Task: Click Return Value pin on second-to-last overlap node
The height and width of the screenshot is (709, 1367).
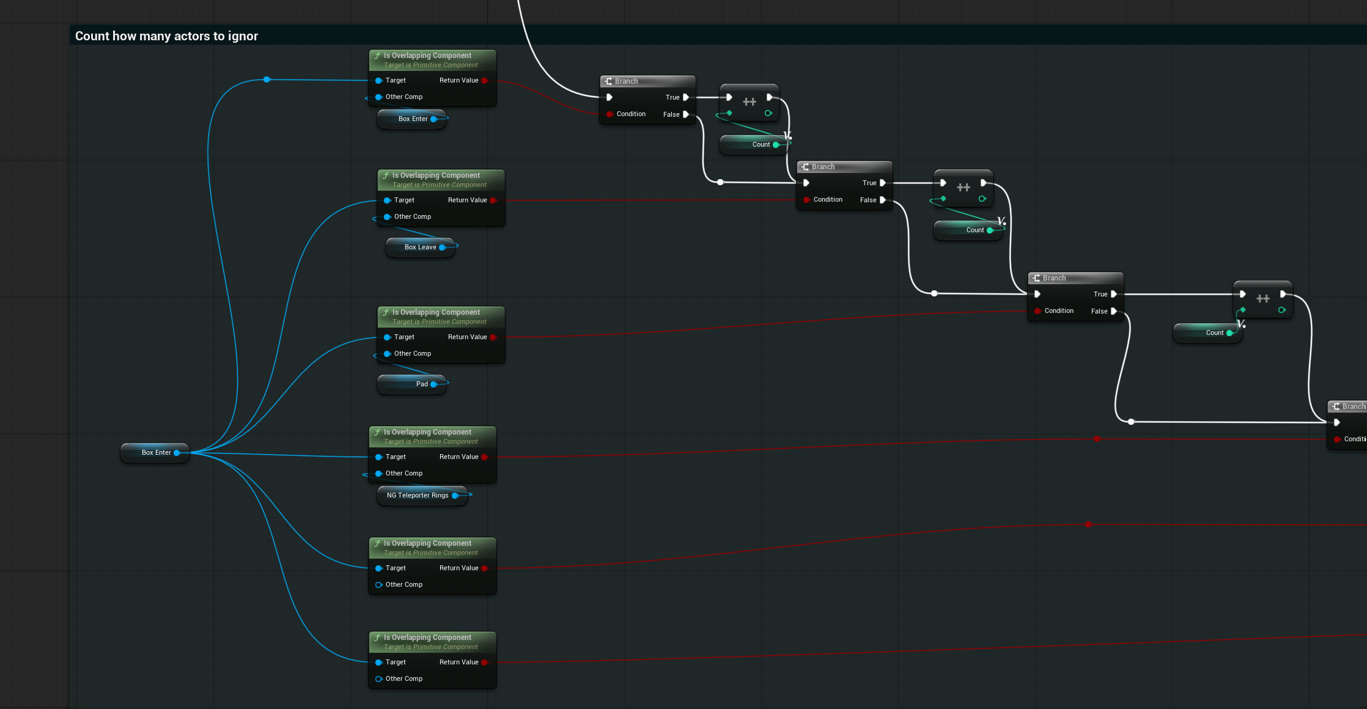Action: point(485,568)
